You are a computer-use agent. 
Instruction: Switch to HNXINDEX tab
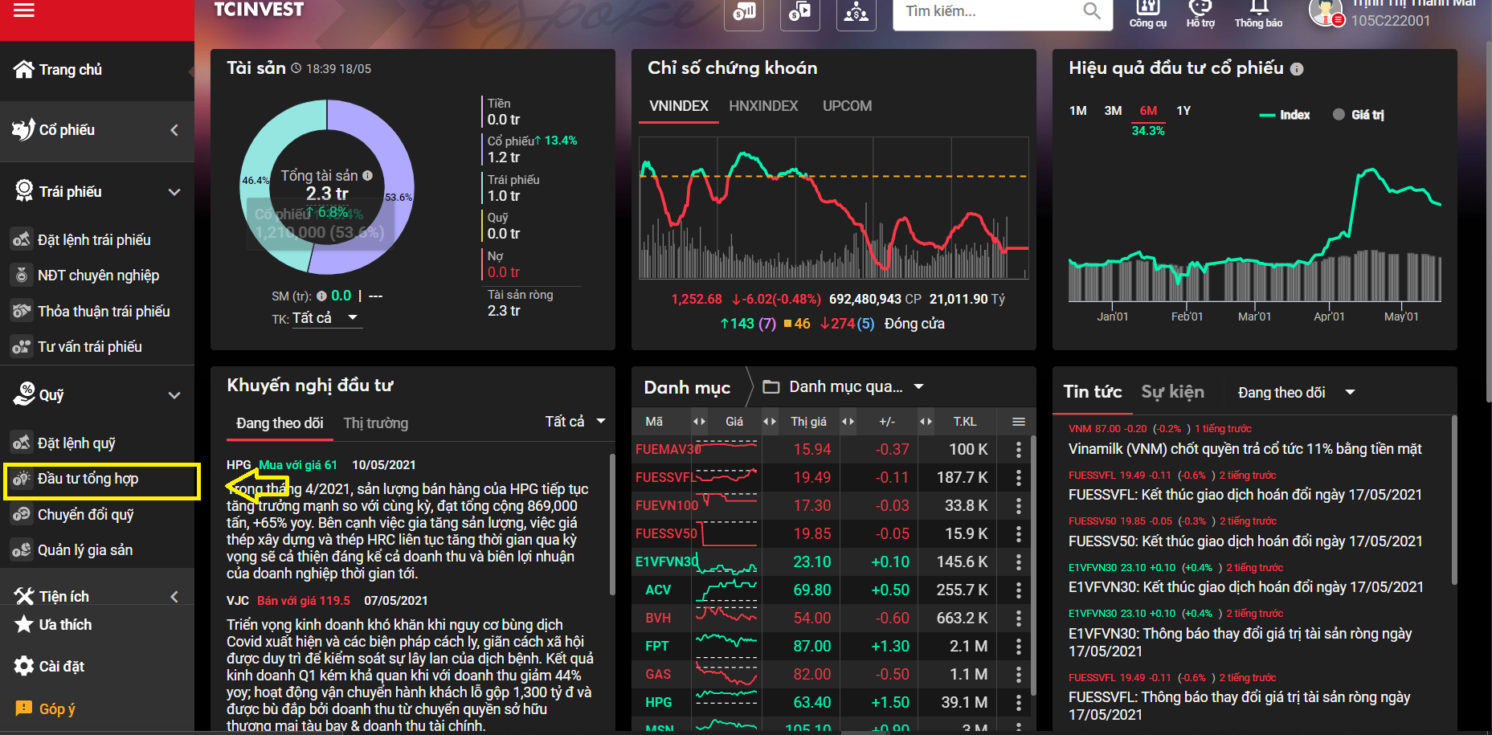click(x=763, y=106)
